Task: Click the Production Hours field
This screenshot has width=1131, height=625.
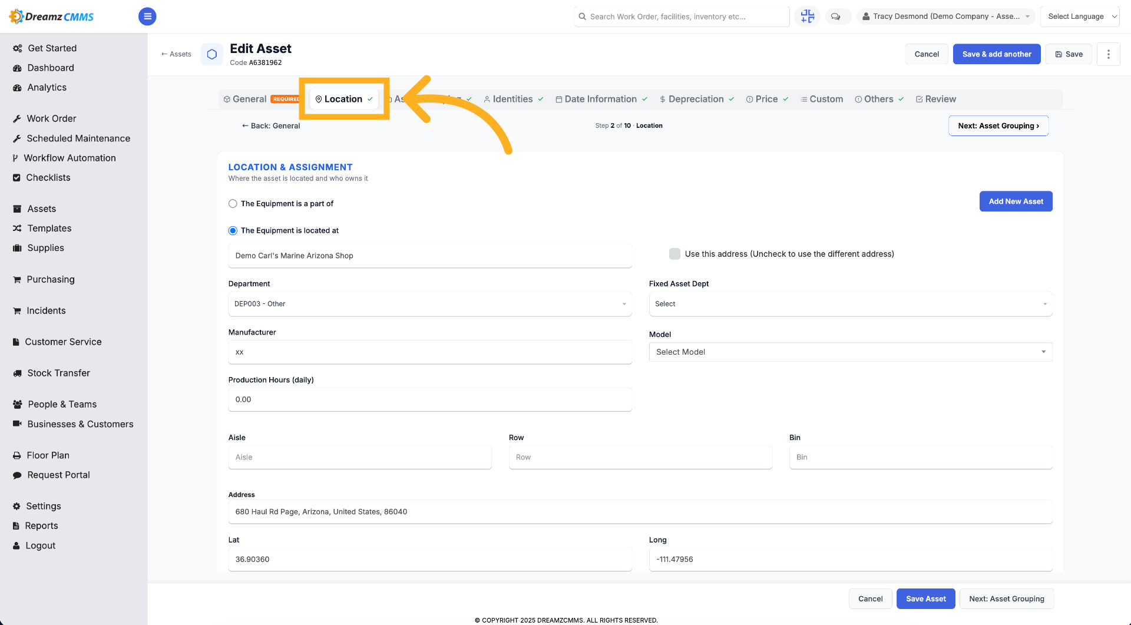Action: point(430,399)
